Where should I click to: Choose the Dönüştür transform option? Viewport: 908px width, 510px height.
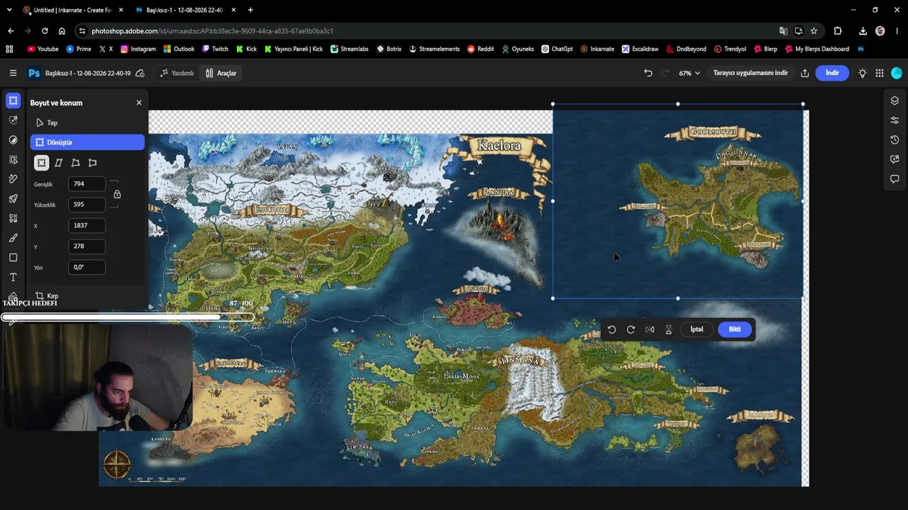coord(87,142)
